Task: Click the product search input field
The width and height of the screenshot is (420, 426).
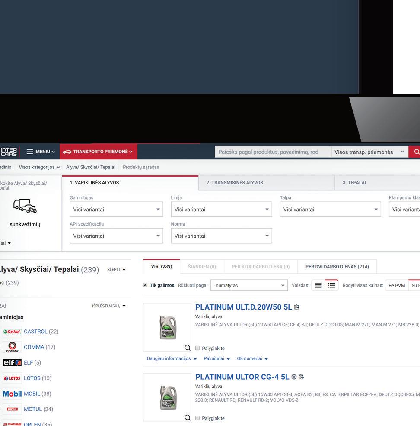Action: (x=273, y=152)
